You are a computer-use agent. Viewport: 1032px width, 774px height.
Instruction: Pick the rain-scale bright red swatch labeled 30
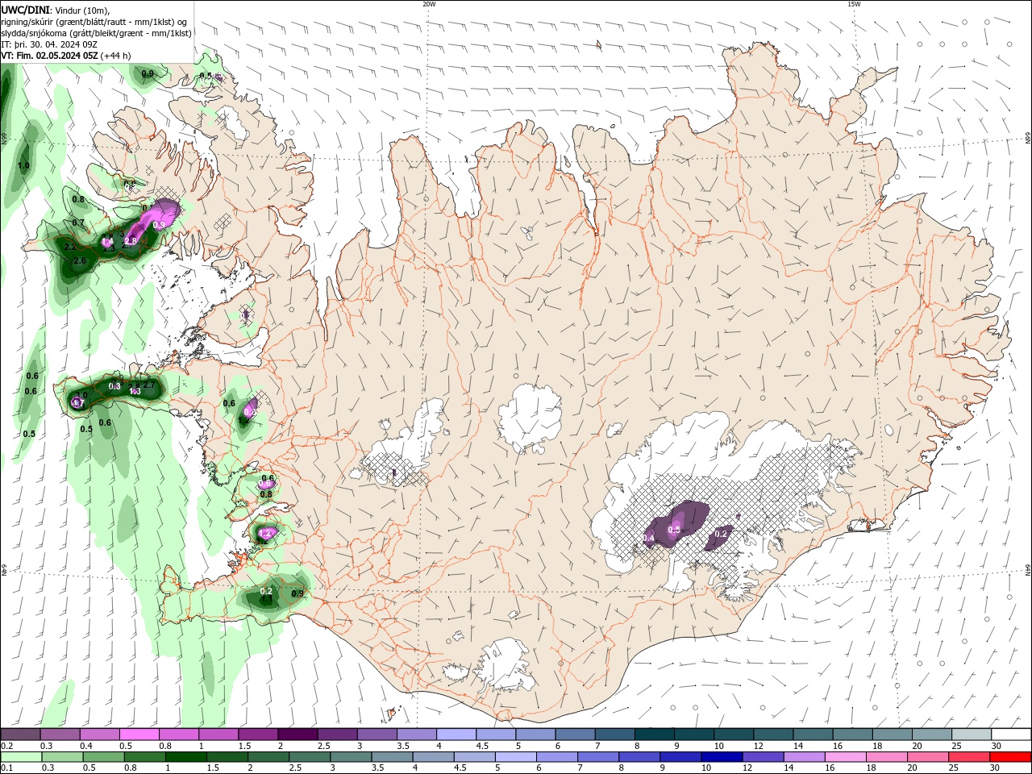pos(1010,757)
